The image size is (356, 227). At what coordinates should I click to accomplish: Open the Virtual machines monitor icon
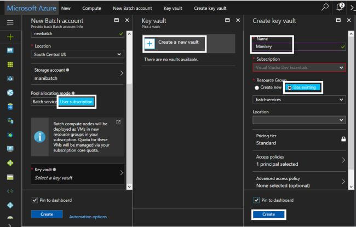coord(10,149)
